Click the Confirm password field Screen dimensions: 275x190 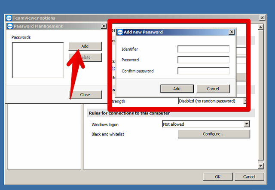[x=203, y=71]
